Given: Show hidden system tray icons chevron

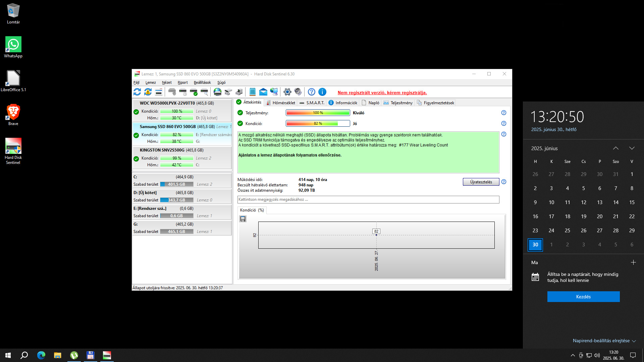Looking at the screenshot, I should coord(573,355).
